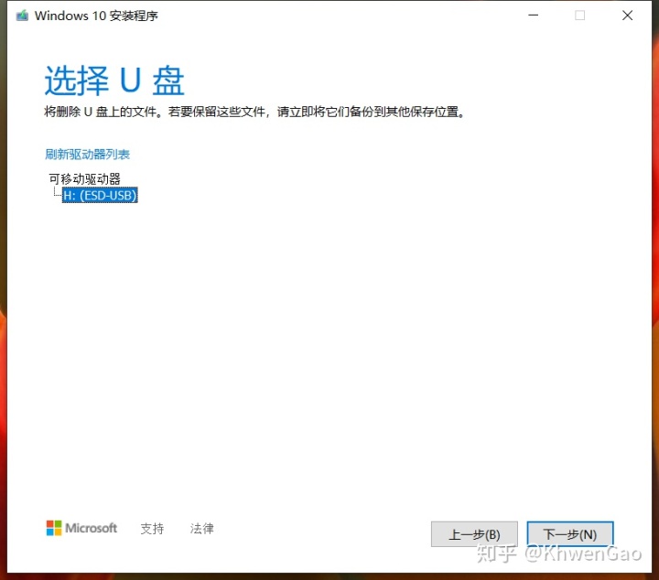Click the 刷新驱动器列表 link

tap(88, 155)
